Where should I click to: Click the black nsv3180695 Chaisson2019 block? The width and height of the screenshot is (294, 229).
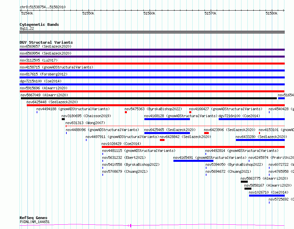tap(63, 119)
